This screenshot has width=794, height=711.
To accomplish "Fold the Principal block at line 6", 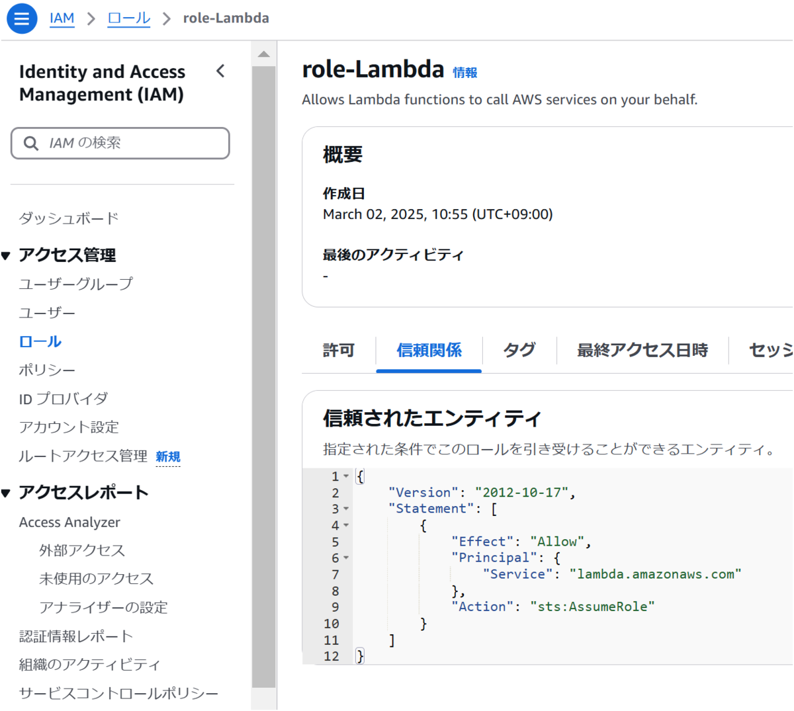I will click(346, 558).
